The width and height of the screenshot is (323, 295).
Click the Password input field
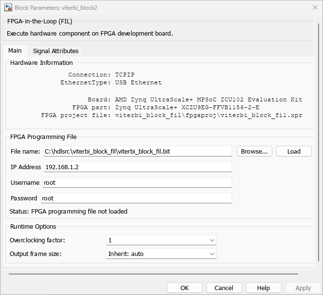pyautogui.click(x=136, y=198)
